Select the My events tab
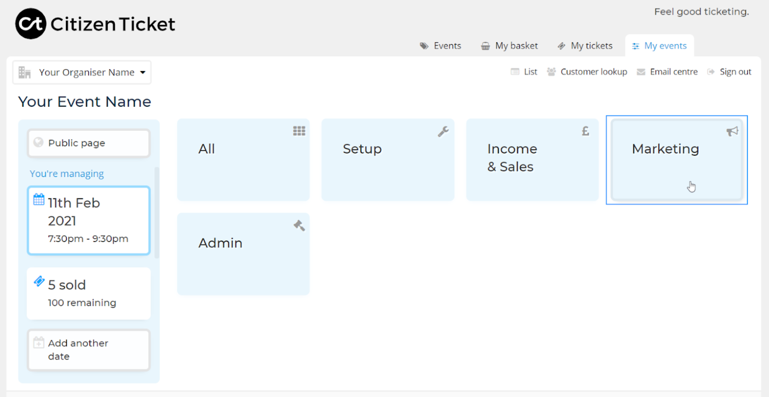The width and height of the screenshot is (769, 397). (x=659, y=46)
